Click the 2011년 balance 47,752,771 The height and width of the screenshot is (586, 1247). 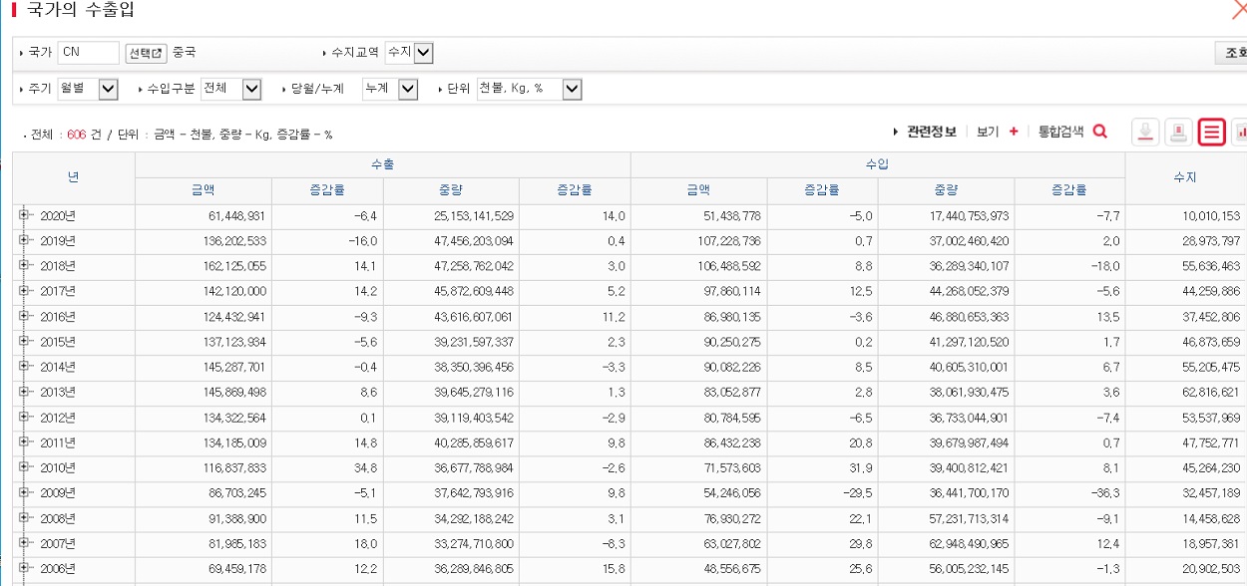click(x=1210, y=442)
